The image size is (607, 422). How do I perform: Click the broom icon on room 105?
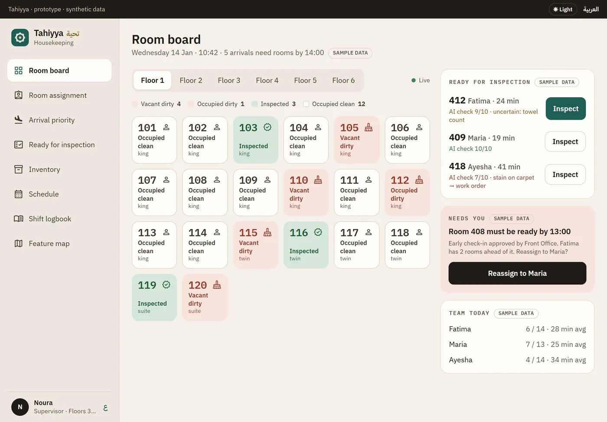point(369,127)
